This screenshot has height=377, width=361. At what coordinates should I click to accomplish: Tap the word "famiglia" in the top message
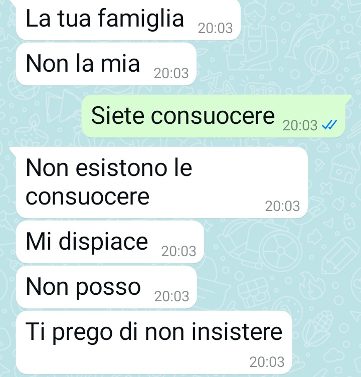pyautogui.click(x=141, y=19)
